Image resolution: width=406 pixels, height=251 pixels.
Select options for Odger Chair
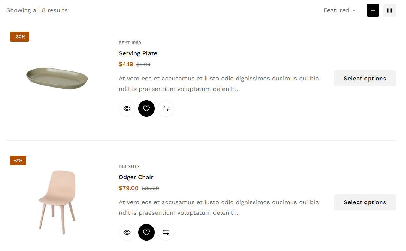[x=365, y=202]
